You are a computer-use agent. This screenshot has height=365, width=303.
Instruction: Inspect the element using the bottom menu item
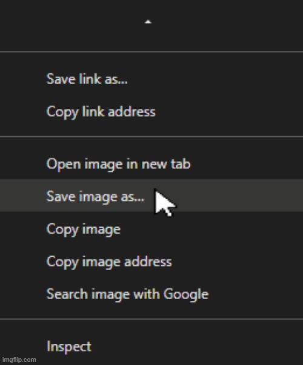151,346
